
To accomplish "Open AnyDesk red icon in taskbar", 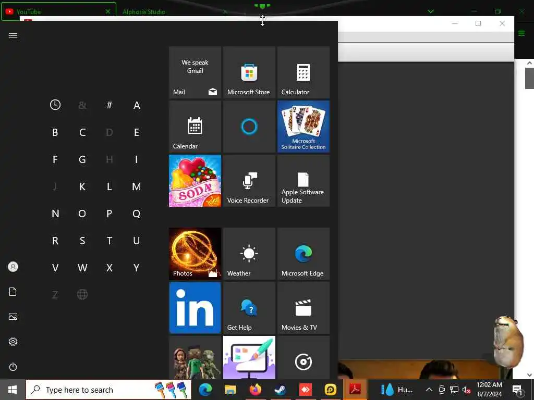I will click(x=305, y=390).
